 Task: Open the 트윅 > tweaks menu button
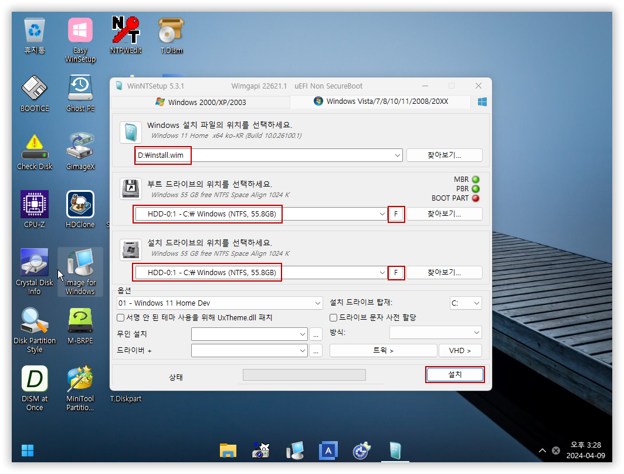pos(383,351)
